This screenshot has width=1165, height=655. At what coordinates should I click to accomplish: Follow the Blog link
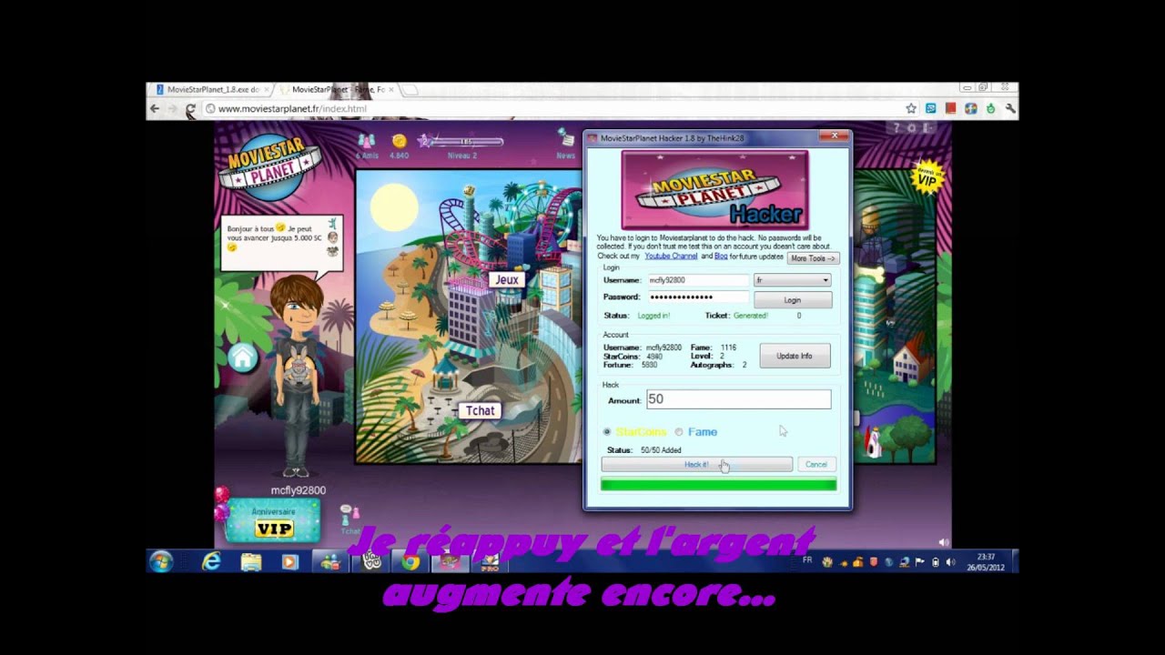tap(721, 257)
